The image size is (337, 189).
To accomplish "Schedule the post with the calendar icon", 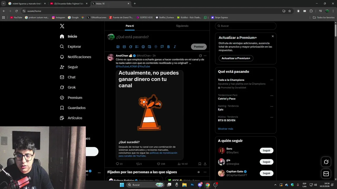I will tap(150, 47).
